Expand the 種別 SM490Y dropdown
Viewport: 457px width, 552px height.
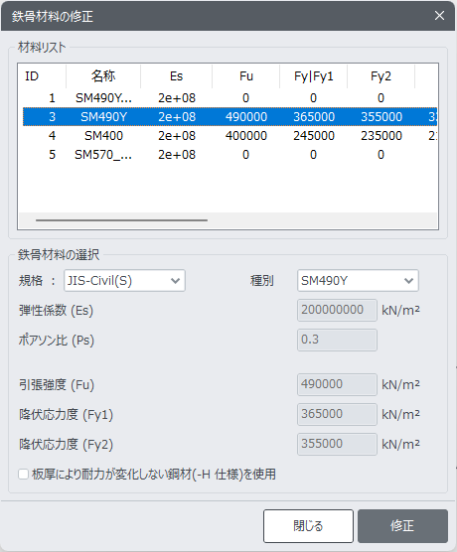click(x=358, y=281)
